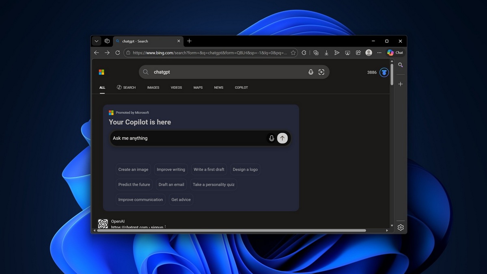Image resolution: width=487 pixels, height=274 pixels.
Task: Click the Copilot Chat button in toolbar
Action: 395,53
